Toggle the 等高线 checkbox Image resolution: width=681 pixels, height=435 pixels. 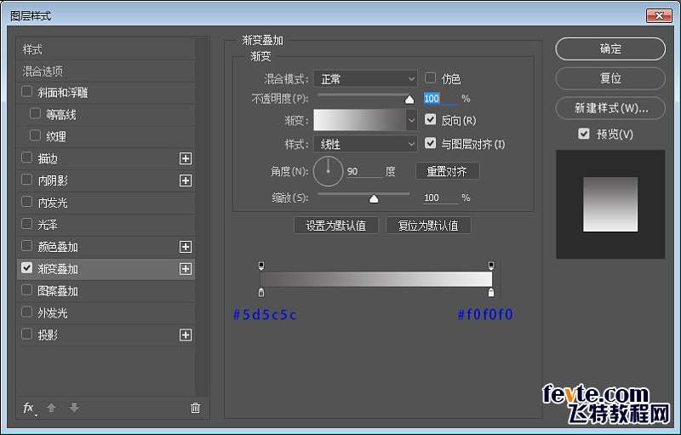tap(35, 114)
